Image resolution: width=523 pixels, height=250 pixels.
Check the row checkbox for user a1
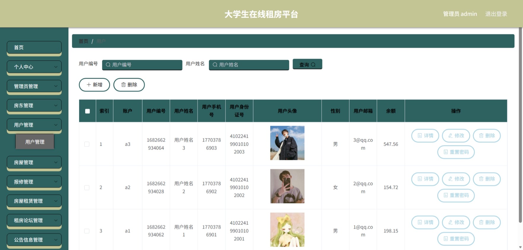coord(87,231)
